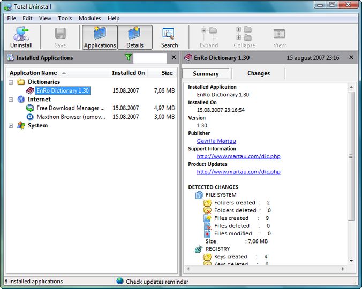This screenshot has height=289, width=362.
Task: Open the Modules menu
Action: [x=89, y=18]
